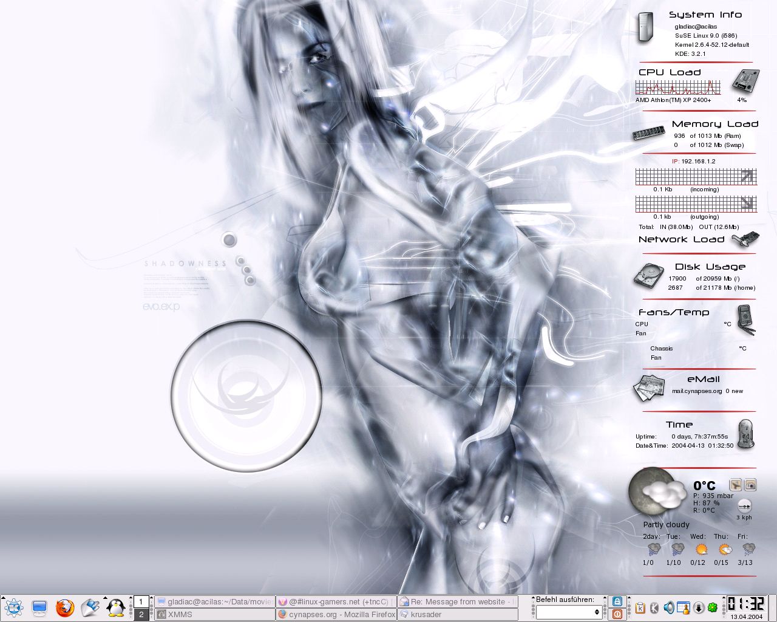Open the volume speaker tray icon
777x622 pixels.
[x=669, y=607]
